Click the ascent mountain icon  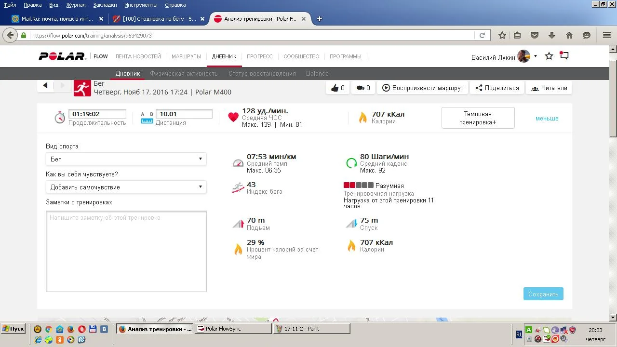click(x=238, y=224)
